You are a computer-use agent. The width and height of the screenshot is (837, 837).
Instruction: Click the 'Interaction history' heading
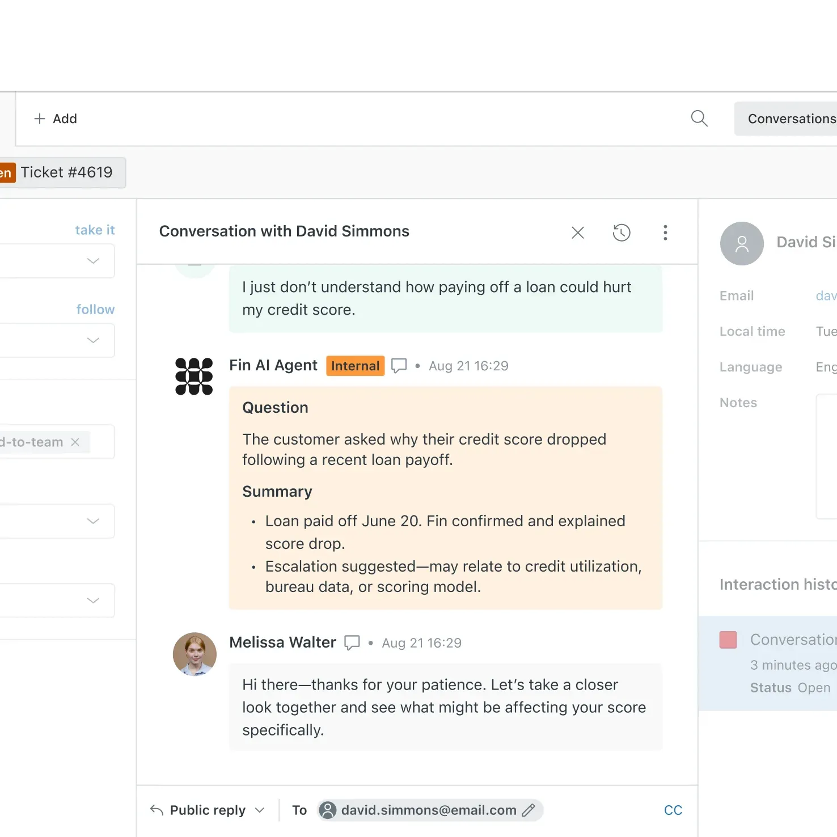[x=778, y=584]
